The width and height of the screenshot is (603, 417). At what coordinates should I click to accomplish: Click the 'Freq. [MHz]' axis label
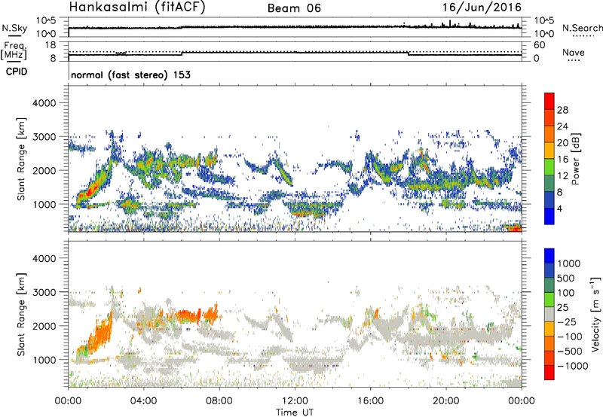[x=14, y=51]
